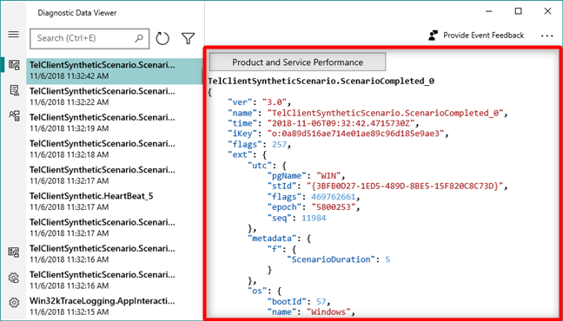Screen dimensions: 563x321
Task: Select the Diagnostic Data sidebar icon with lock
Action: (14, 64)
